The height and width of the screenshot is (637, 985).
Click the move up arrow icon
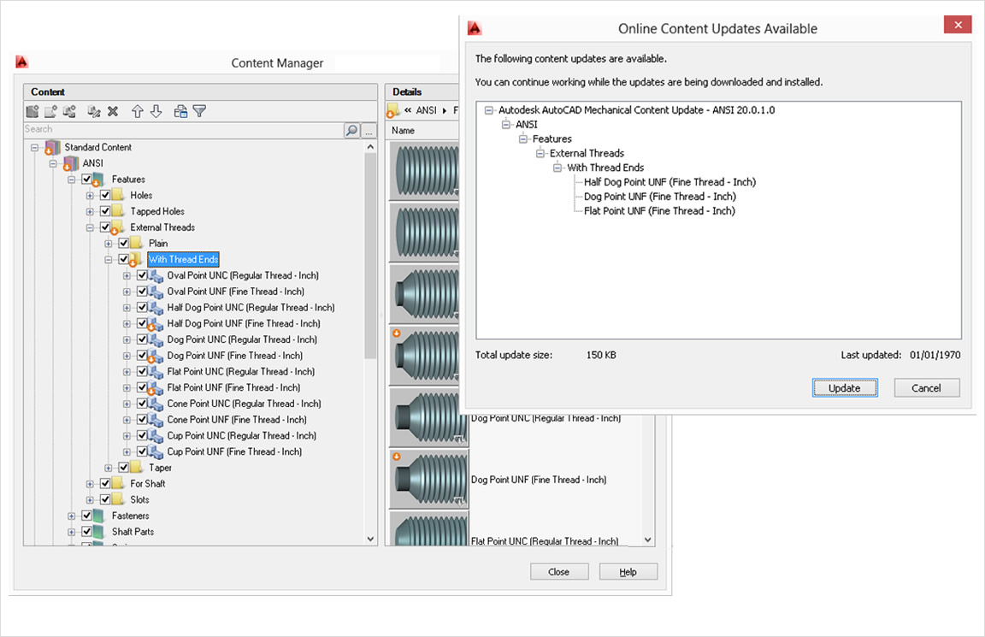138,112
